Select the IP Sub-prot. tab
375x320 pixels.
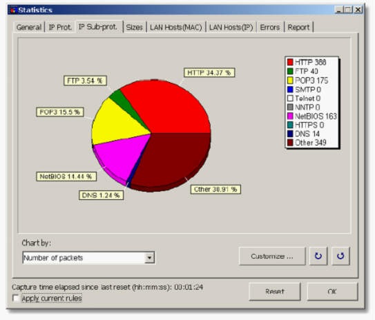point(98,26)
